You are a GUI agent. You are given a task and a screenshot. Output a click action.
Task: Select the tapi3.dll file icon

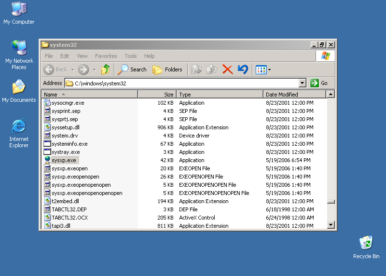click(x=47, y=225)
